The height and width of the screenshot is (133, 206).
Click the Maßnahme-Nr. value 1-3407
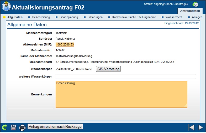pyautogui.click(x=60, y=50)
